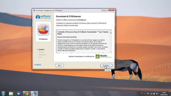Minimize the installer window
Viewport: 171px width, 96px height.
103,10
